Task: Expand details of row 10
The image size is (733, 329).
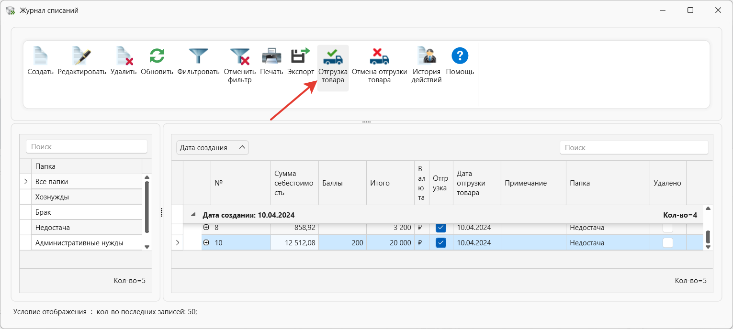Action: pyautogui.click(x=206, y=243)
